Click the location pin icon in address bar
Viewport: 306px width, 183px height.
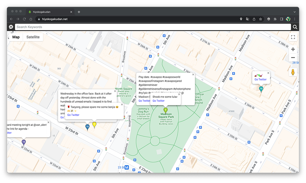[241, 19]
